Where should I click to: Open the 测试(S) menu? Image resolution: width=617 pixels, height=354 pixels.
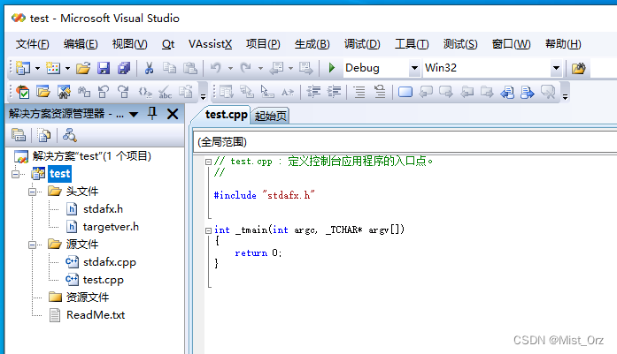coord(460,44)
